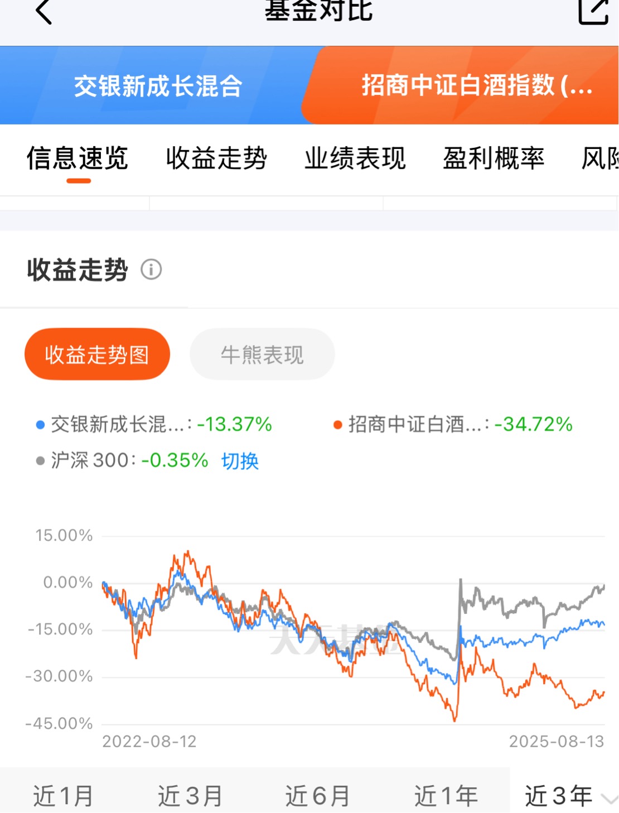Viewport: 619px width, 813px height.
Task: Toggle to 牛熊表现 view
Action: point(262,354)
